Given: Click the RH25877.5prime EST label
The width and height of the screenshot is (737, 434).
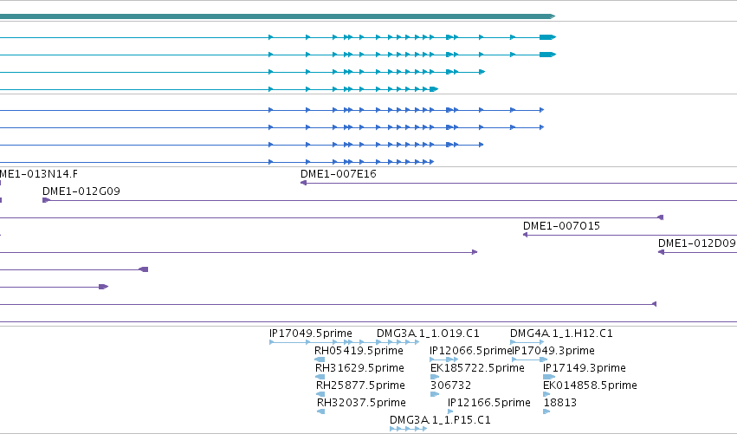Looking at the screenshot, I should click(x=360, y=385).
